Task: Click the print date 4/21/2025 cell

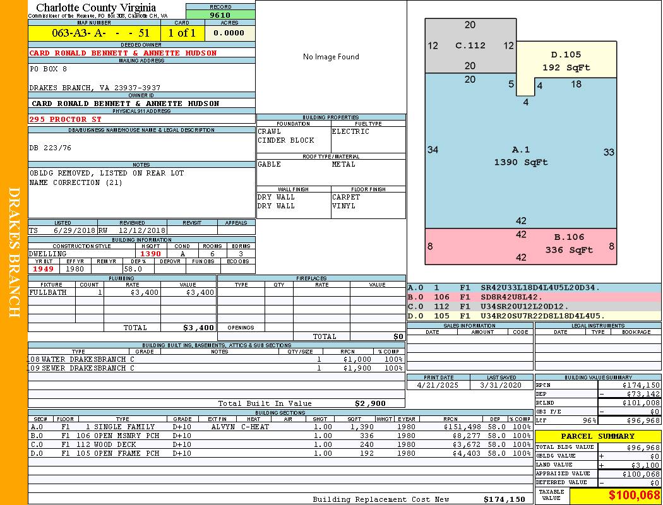Action: coord(438,384)
